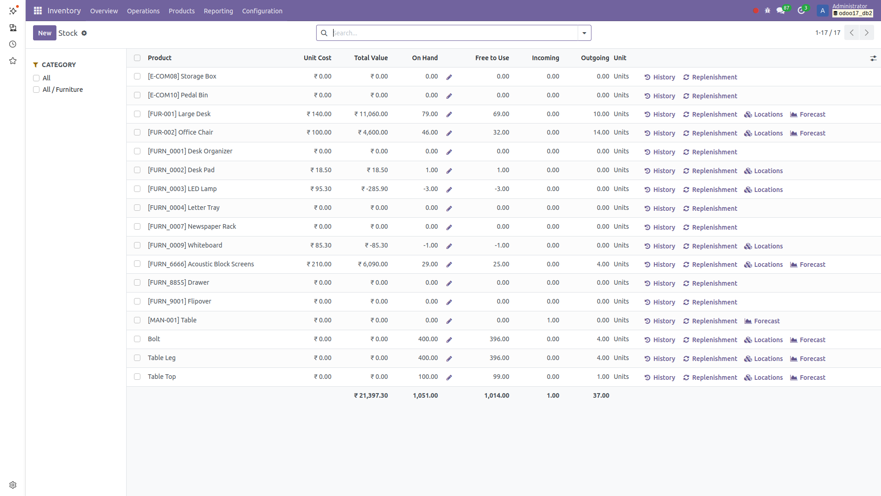The width and height of the screenshot is (881, 496).
Task: Toggle the select-all header checkbox
Action: (x=137, y=58)
